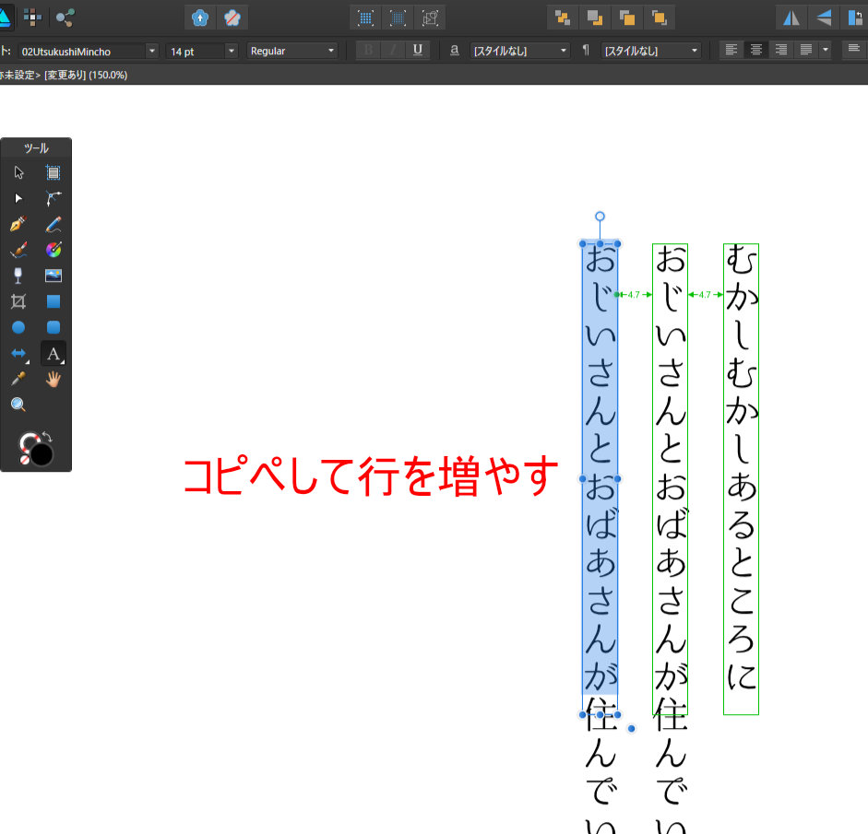Click the rotate icon at toolbar edge

856,18
